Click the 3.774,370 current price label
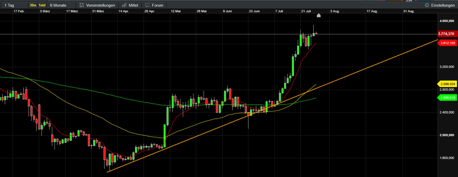Image resolution: width=458 pixels, height=177 pixels. pos(447,34)
